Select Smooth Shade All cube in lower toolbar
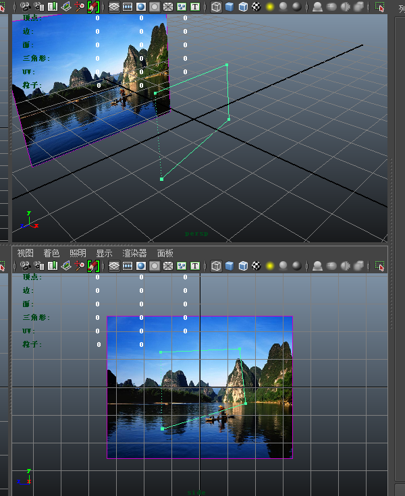The image size is (405, 496). [x=230, y=266]
